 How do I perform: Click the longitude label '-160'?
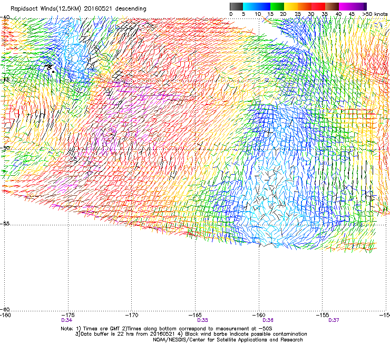pos(259,315)
